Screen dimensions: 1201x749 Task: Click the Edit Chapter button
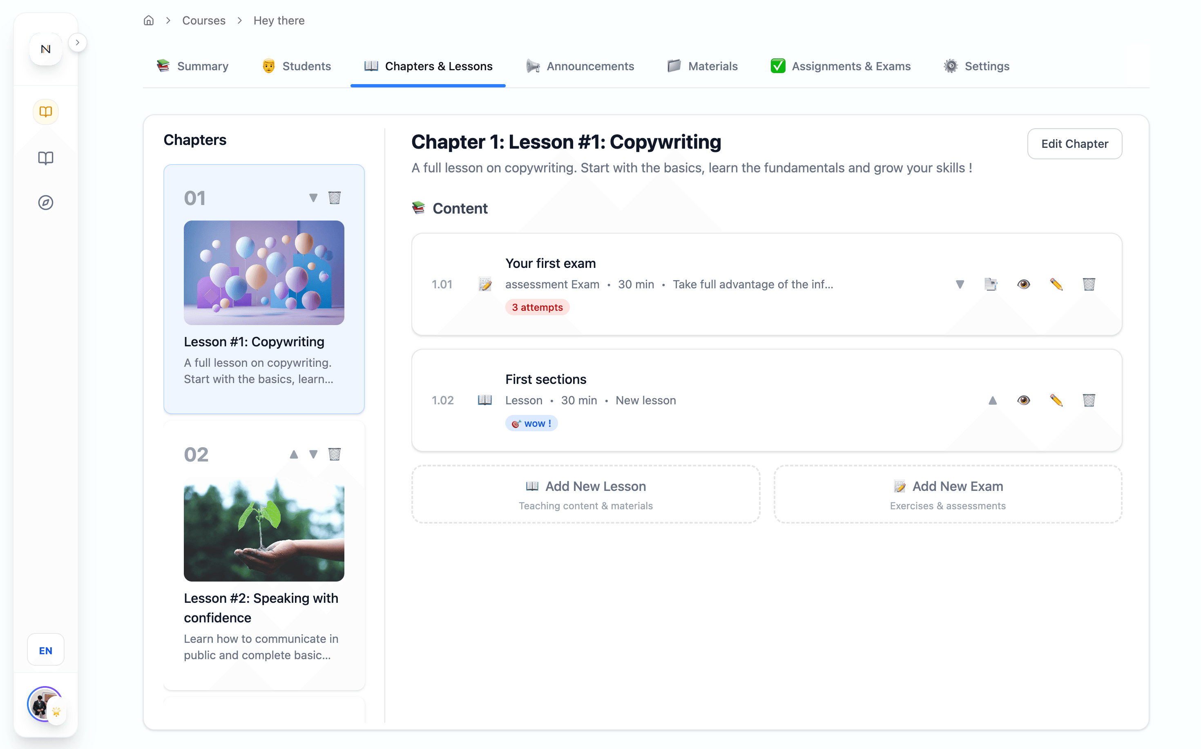[x=1074, y=144]
